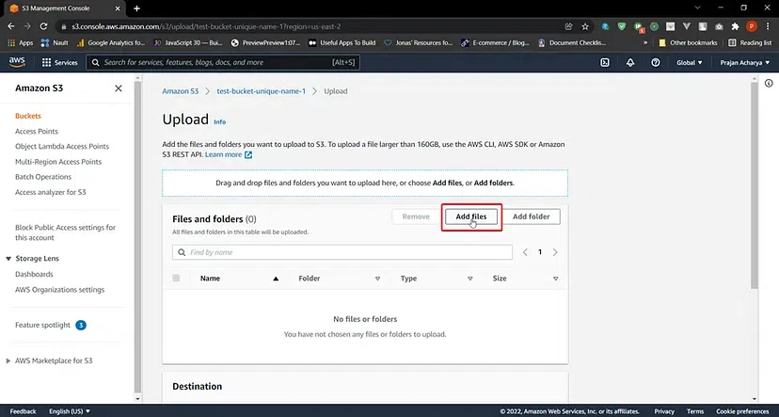Open Feature spotlight
Screen dimensions: 779x417
coord(42,325)
